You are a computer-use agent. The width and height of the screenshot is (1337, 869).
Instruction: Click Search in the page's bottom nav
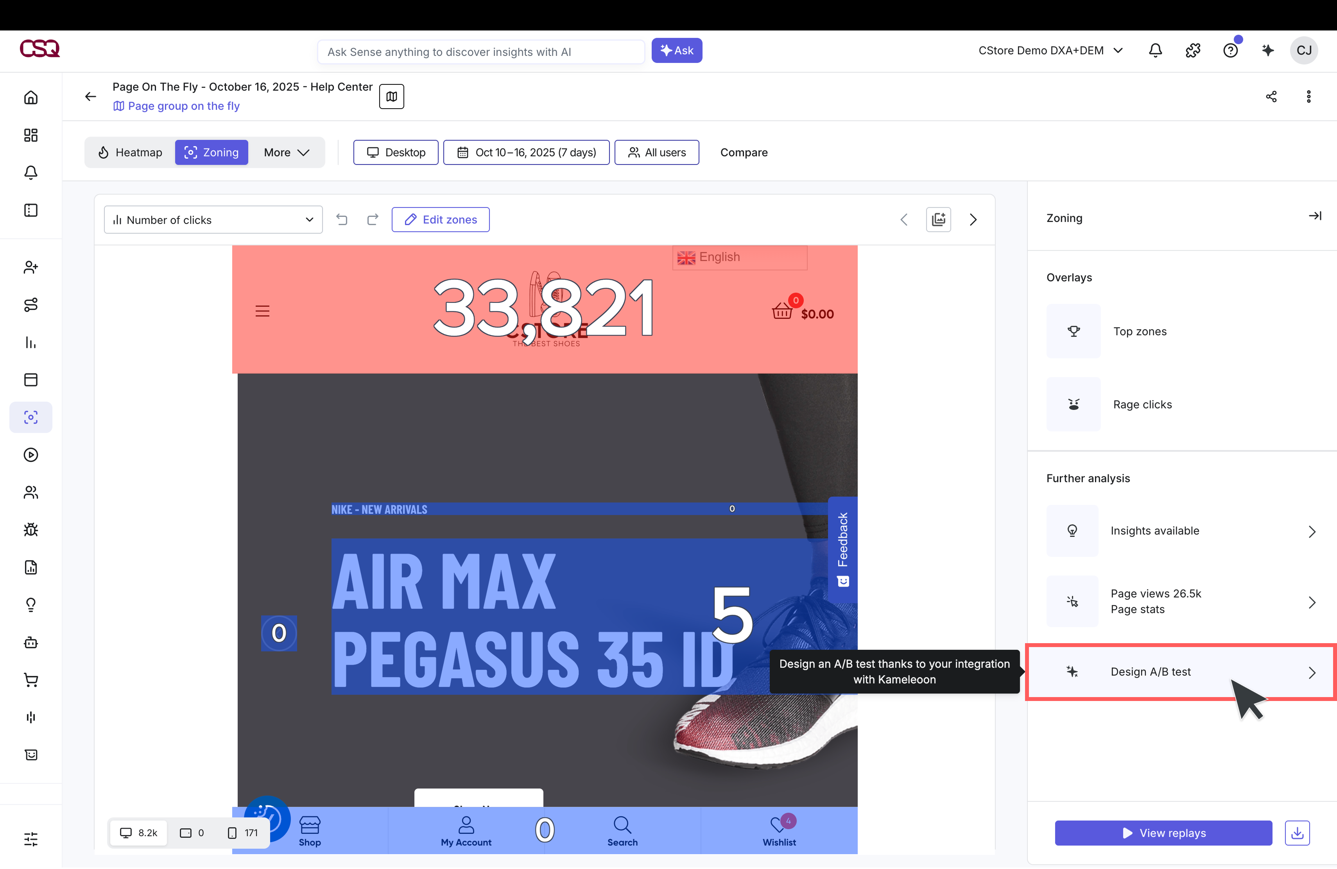point(622,831)
